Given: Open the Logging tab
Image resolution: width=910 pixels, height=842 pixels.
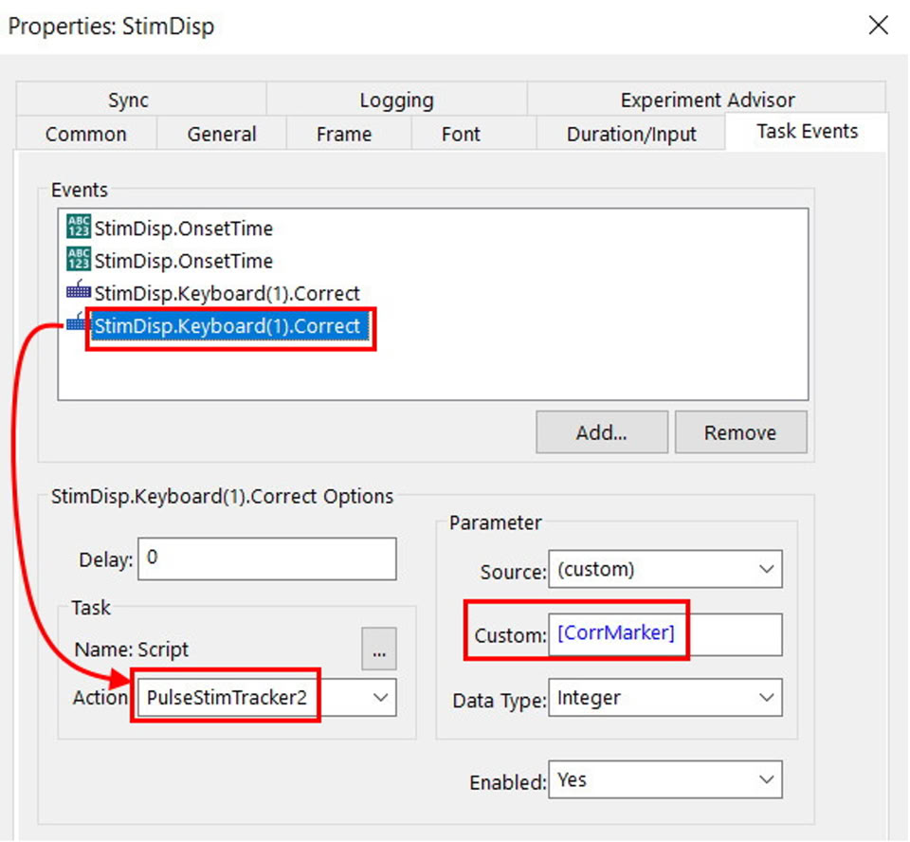Looking at the screenshot, I should coord(396,100).
